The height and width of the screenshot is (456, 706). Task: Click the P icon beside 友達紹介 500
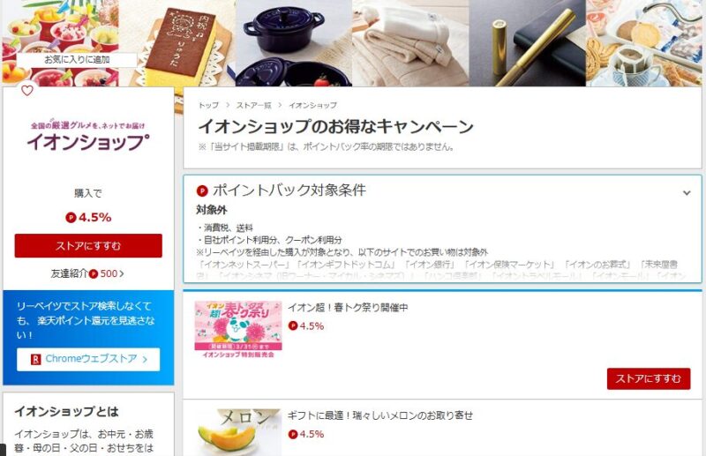(94, 273)
